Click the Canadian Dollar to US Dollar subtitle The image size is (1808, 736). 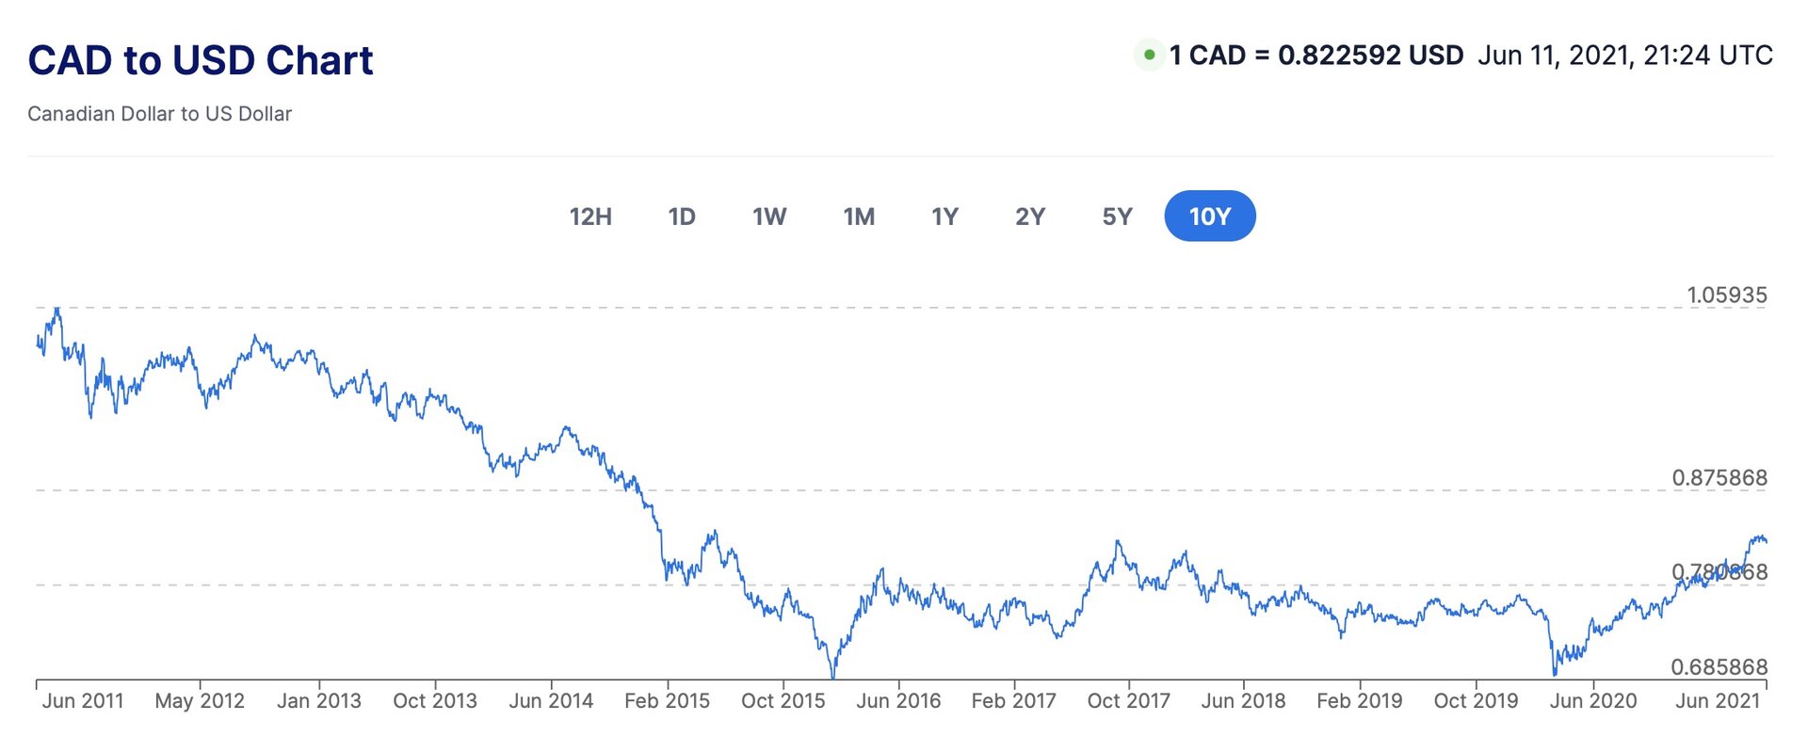point(160,114)
